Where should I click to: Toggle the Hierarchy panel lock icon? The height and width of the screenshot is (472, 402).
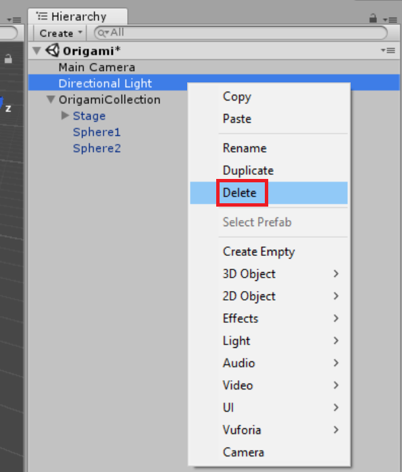click(373, 18)
